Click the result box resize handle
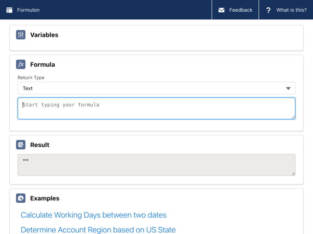The image size is (313, 234). [x=293, y=174]
